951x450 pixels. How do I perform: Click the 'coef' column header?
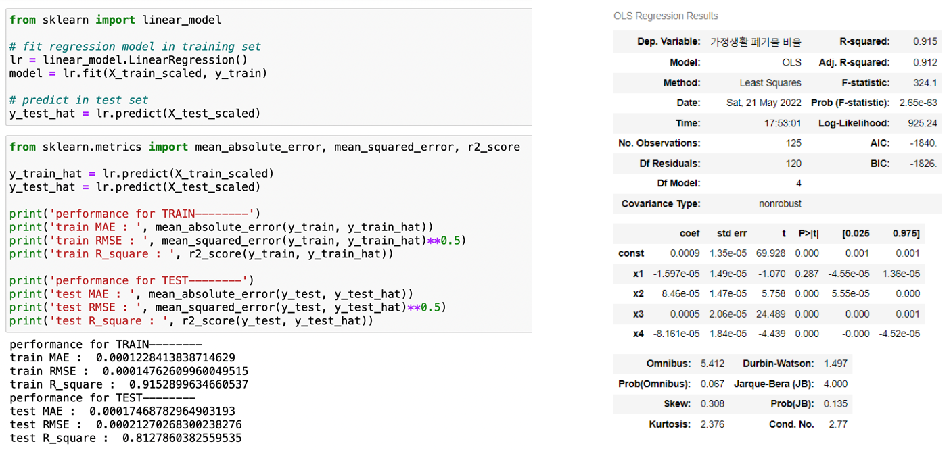click(x=690, y=233)
